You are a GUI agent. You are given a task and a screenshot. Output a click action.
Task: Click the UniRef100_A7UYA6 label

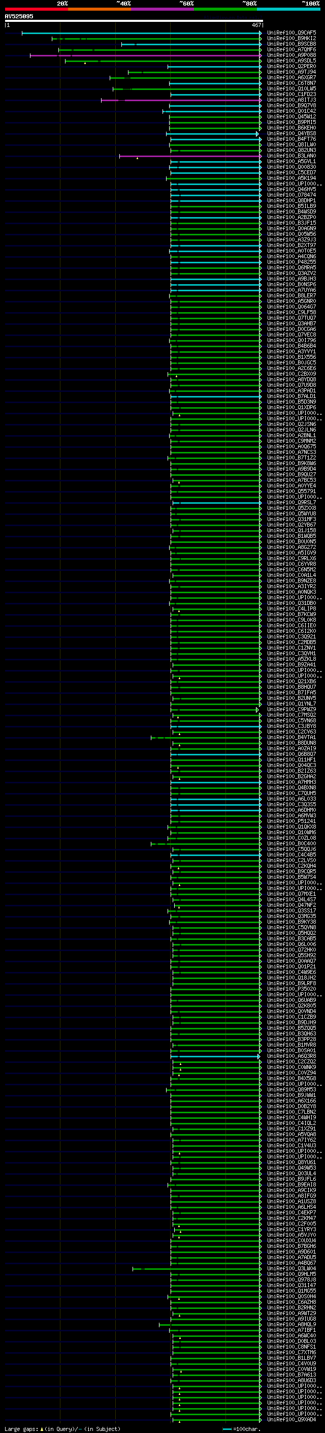tap(291, 290)
